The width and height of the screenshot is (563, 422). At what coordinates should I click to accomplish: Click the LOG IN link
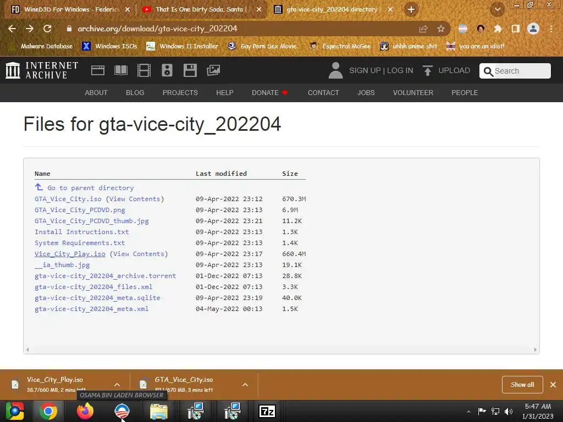[x=400, y=70]
